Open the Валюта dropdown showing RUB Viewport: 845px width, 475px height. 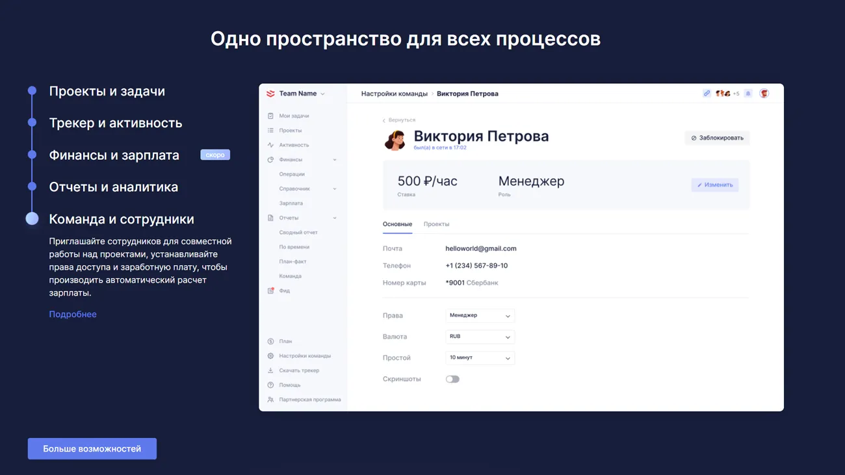[480, 337]
